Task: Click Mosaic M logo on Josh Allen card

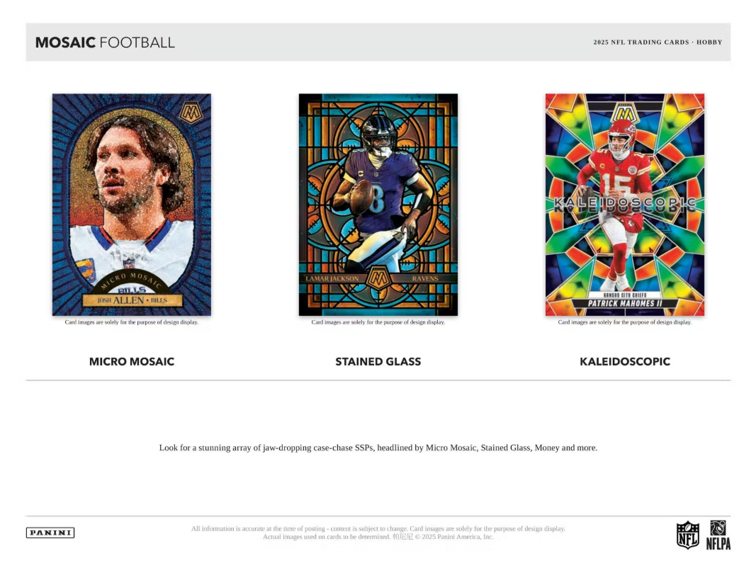Action: [x=191, y=113]
